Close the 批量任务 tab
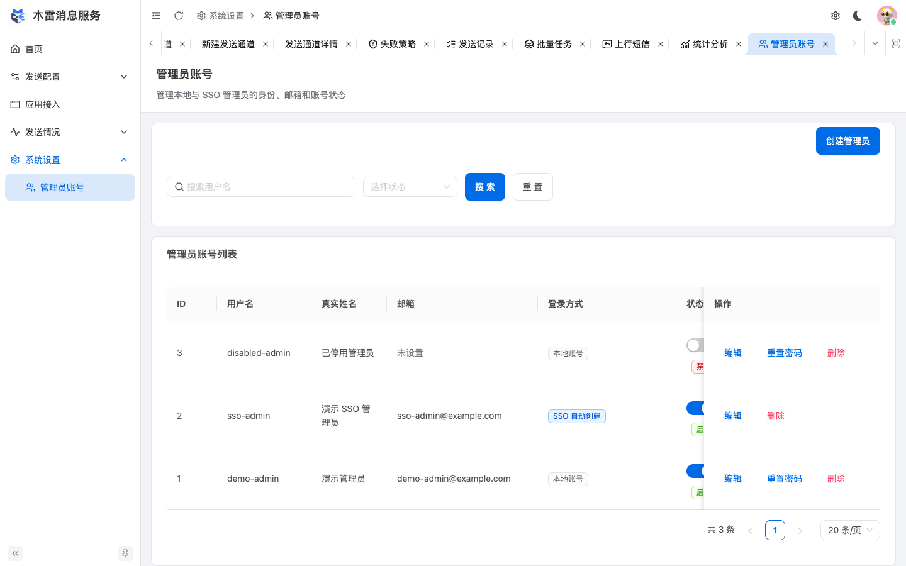 (583, 44)
